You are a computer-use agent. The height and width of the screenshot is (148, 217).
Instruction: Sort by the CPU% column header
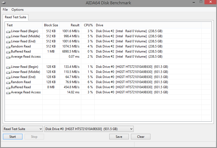click(x=88, y=25)
